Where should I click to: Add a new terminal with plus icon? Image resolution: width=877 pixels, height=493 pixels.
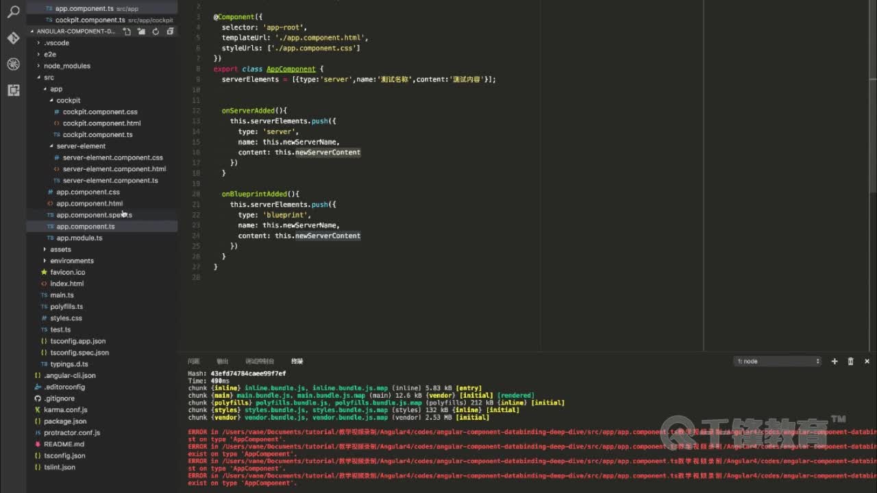point(835,361)
